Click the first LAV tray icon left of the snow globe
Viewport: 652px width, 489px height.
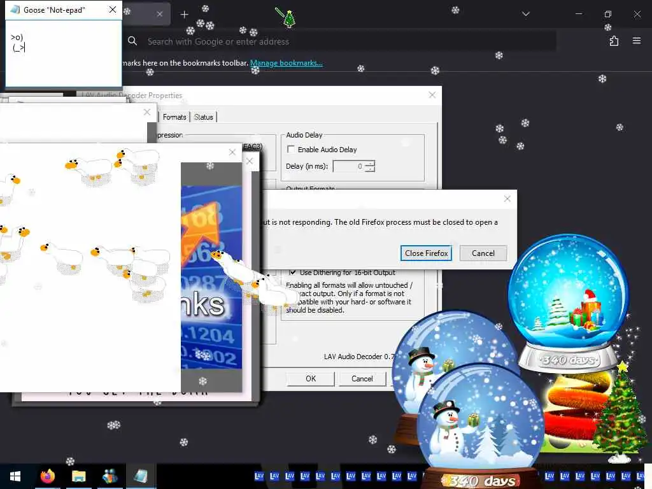(x=412, y=476)
